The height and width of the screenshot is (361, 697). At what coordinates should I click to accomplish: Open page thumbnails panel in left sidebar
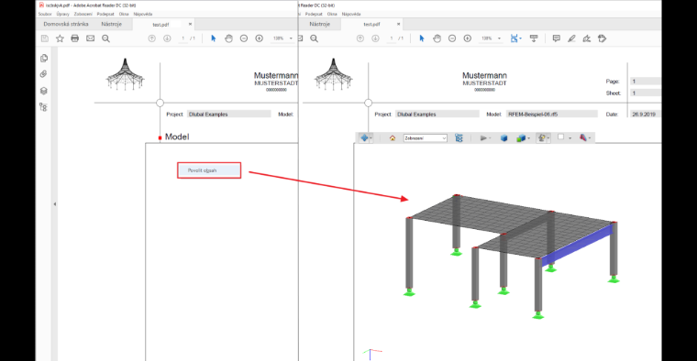44,58
